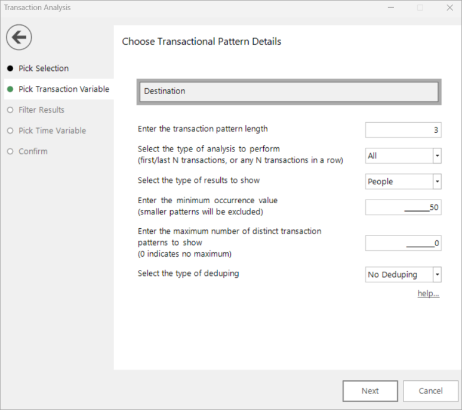Image resolution: width=462 pixels, height=410 pixels.
Task: Go to Pick Selection step
Action: point(44,69)
